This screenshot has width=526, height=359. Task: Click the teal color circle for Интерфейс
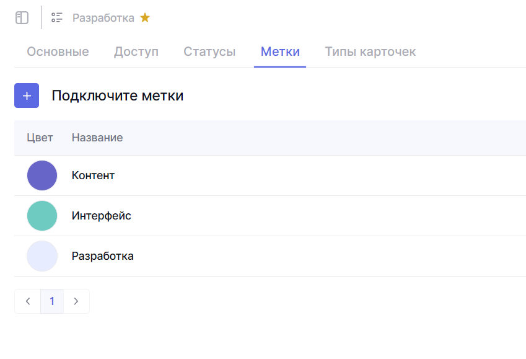coord(42,216)
